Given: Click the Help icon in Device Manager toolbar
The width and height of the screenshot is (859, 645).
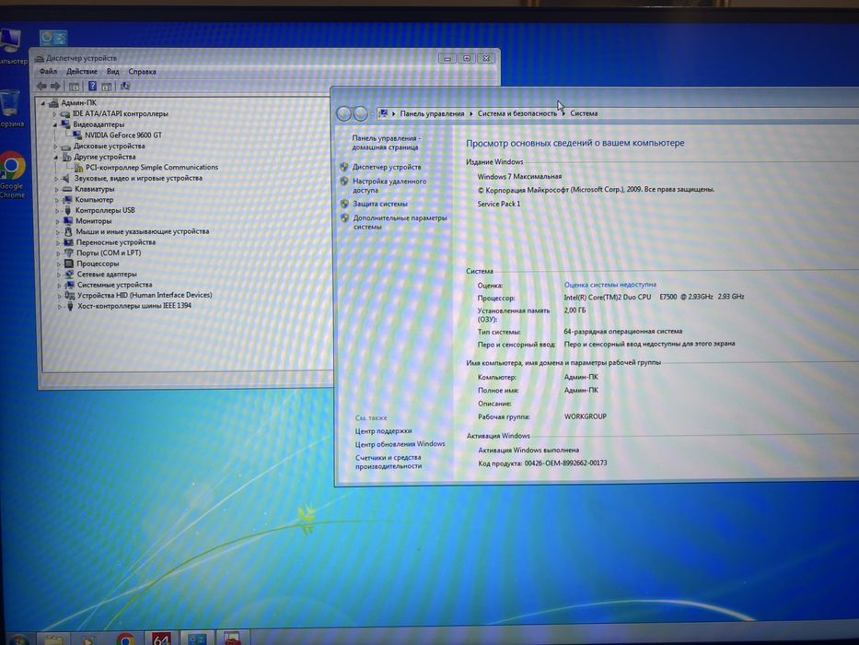Looking at the screenshot, I should pos(93,86).
